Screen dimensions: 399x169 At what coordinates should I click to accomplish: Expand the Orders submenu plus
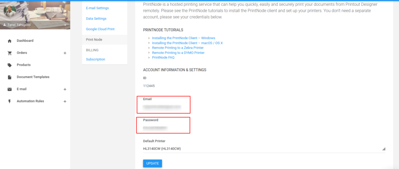point(65,53)
